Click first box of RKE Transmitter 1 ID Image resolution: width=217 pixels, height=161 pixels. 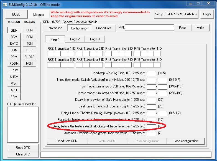pos(50,54)
